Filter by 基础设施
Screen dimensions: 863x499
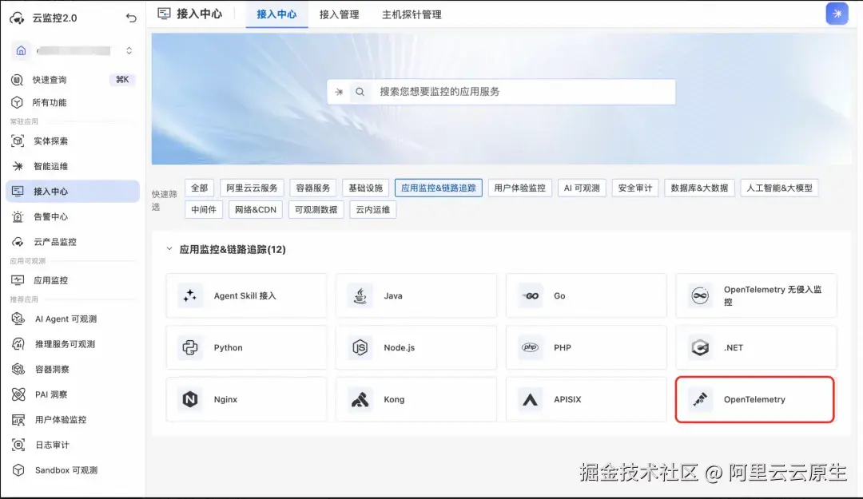click(365, 188)
